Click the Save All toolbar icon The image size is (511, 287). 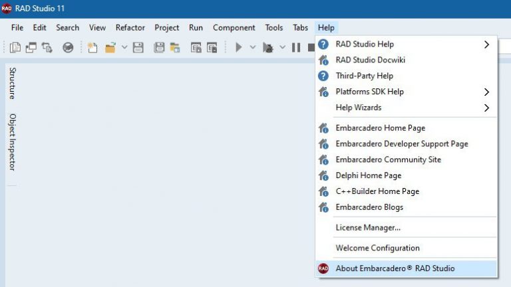[159, 48]
